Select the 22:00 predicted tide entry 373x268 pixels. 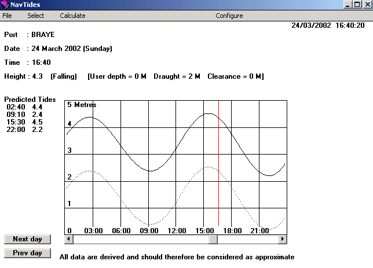point(24,130)
